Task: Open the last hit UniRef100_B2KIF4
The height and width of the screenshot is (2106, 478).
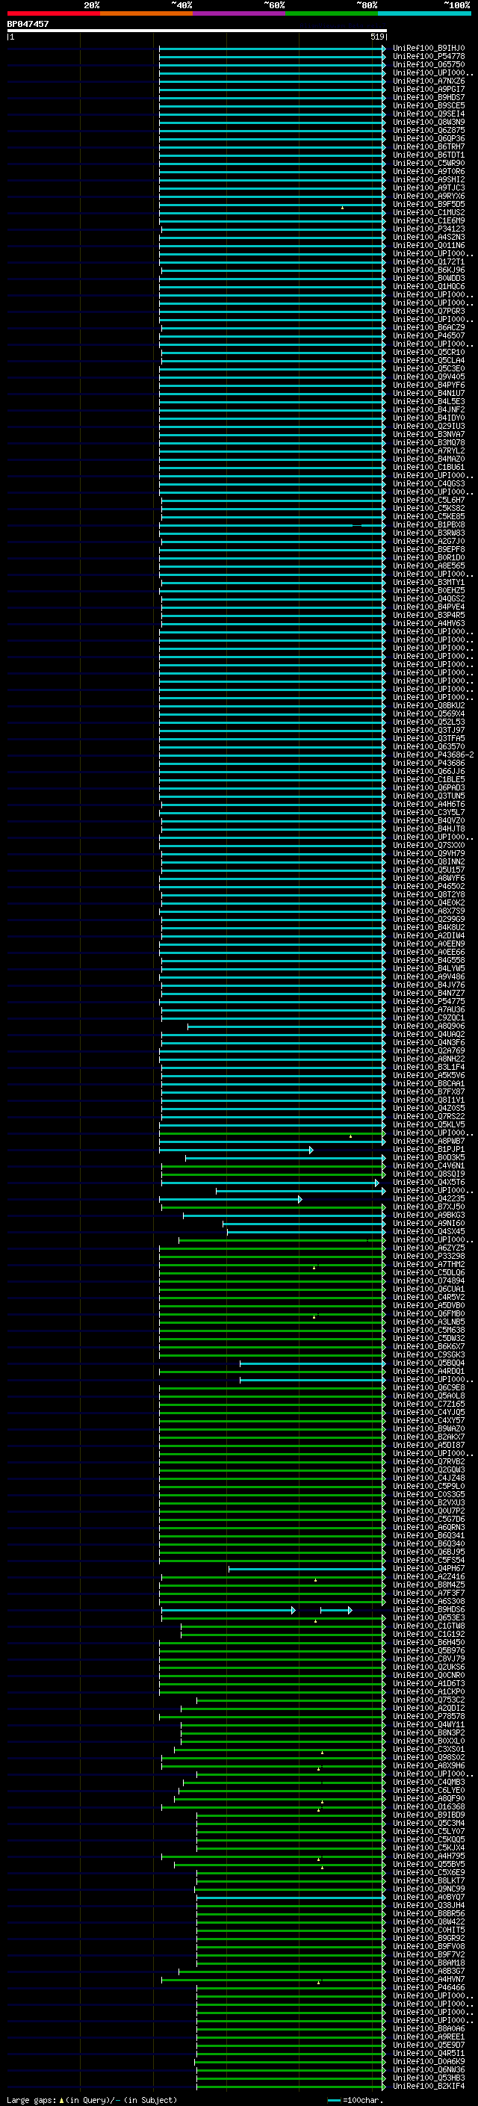Action: pos(428,2086)
